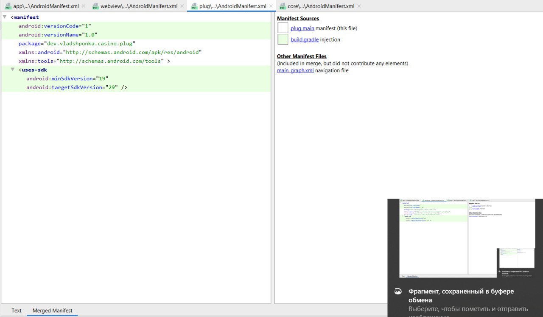Click the snip notification image icon
This screenshot has height=317, width=543.
[398, 292]
